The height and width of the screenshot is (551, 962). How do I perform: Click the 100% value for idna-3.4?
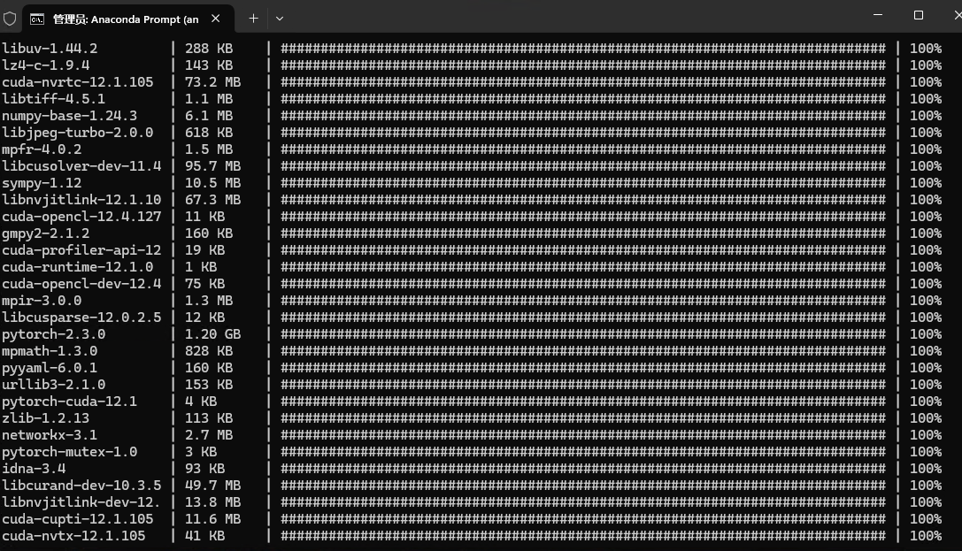[926, 469]
